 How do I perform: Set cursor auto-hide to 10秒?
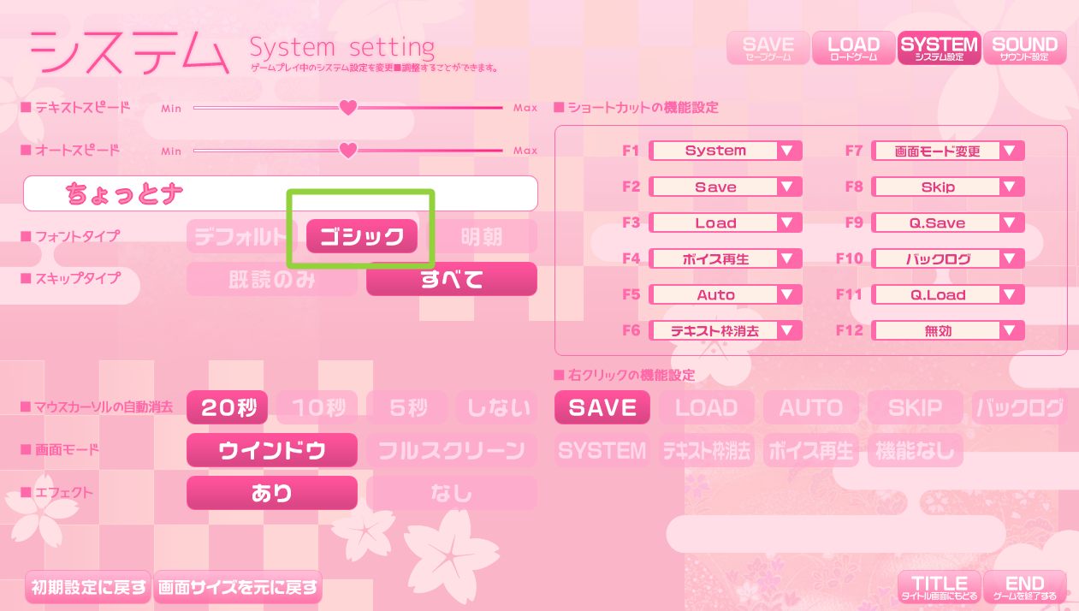coord(318,408)
